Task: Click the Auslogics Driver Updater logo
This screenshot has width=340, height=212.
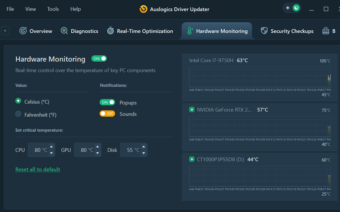Action: click(143, 9)
